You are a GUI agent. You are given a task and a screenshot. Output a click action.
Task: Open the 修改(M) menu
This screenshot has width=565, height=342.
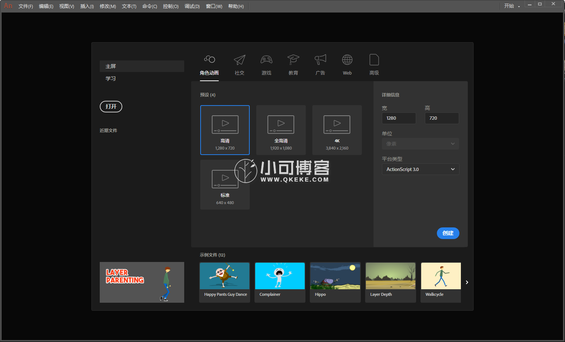[108, 6]
